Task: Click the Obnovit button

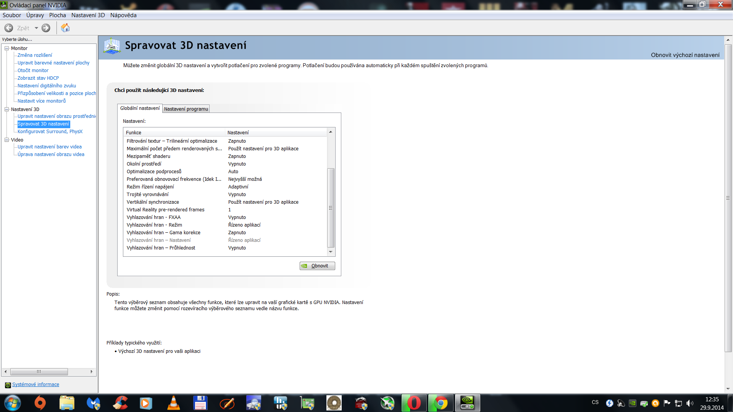Action: coord(317,266)
